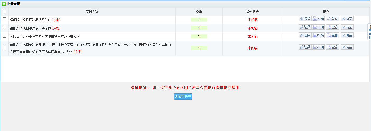Click 查看 for 逾期增值税扣税凭证电子信息 row
371x131 pixels.
pyautogui.click(x=332, y=27)
